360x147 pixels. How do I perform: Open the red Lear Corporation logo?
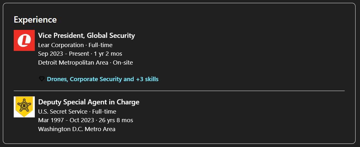[24, 40]
